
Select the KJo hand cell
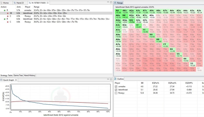coord(125,26)
